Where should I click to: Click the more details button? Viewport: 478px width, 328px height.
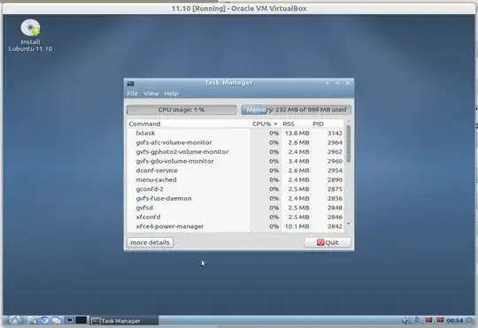click(150, 242)
